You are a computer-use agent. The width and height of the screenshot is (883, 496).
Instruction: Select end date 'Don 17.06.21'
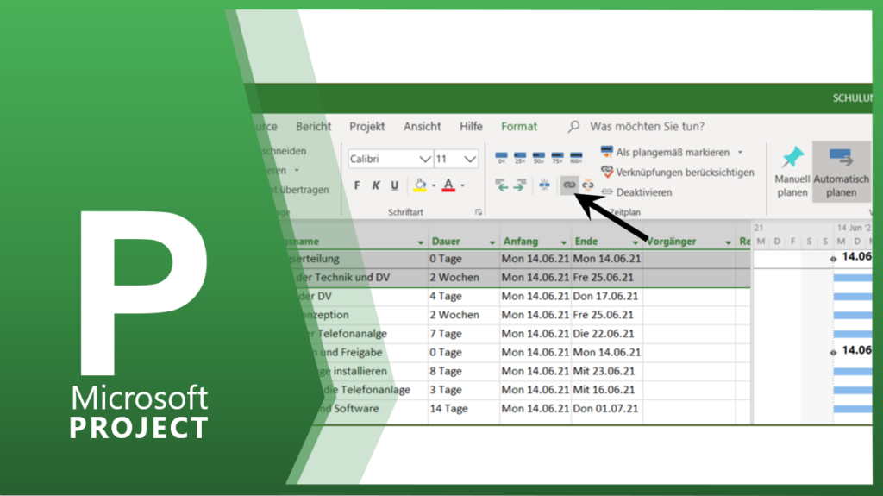coord(605,296)
